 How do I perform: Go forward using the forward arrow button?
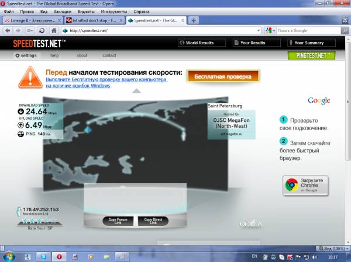[18, 30]
